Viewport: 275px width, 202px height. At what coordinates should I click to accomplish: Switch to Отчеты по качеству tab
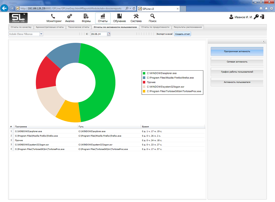pyautogui.click(x=21, y=27)
